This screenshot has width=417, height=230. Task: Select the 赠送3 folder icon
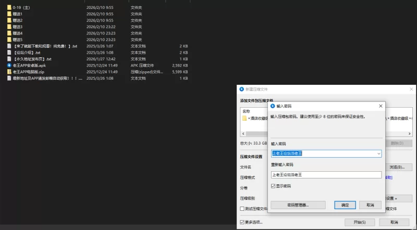click(9, 27)
